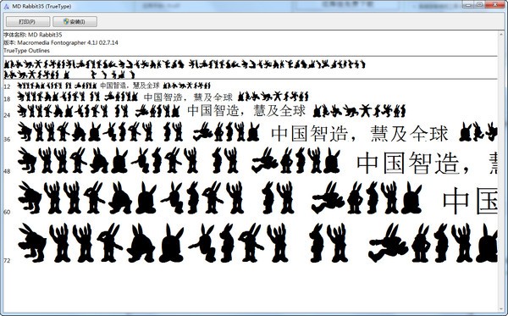Click the size label '72'
The height and width of the screenshot is (316, 508).
pos(7,261)
